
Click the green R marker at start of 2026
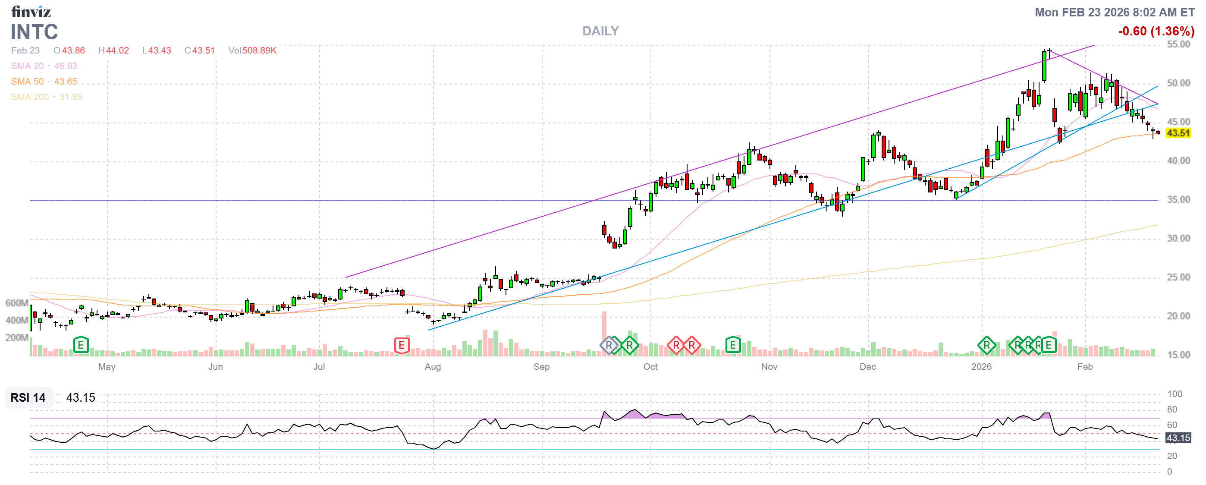(x=986, y=346)
